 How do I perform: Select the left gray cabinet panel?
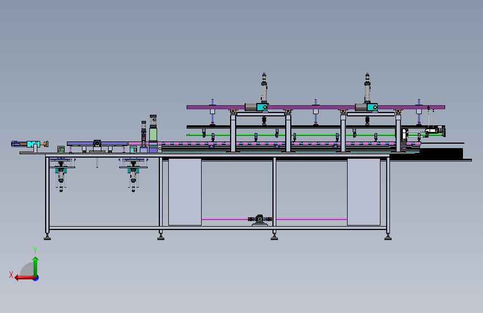[x=185, y=192]
